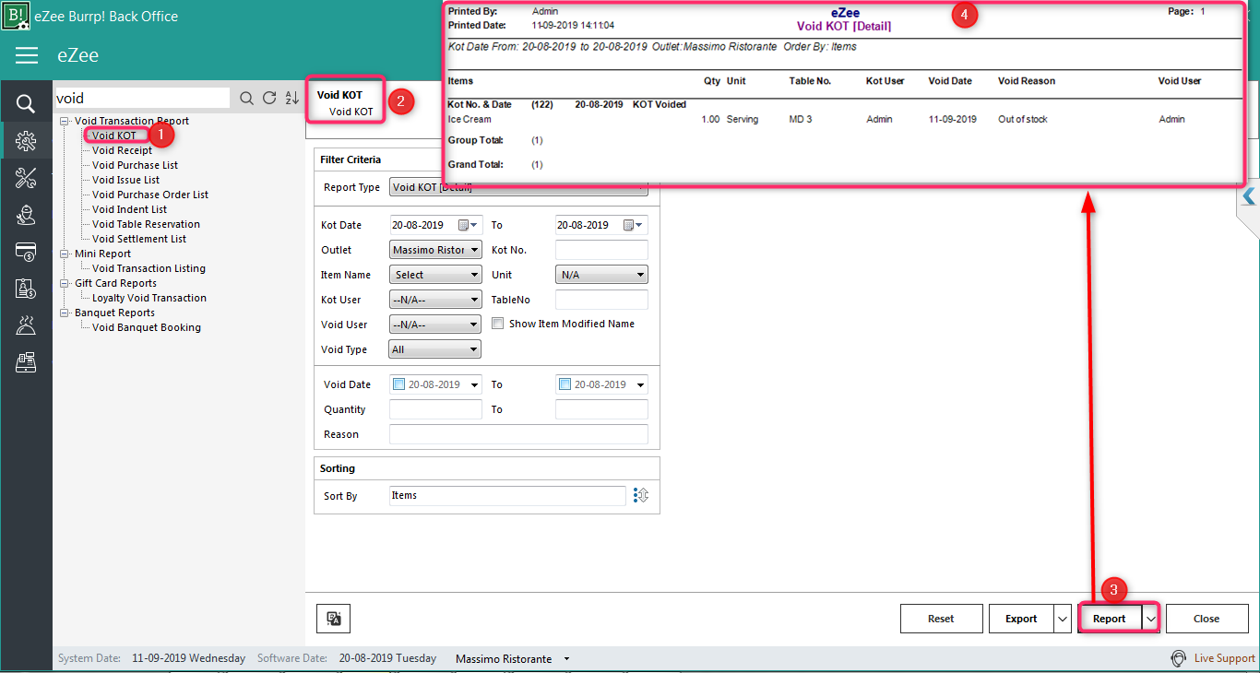The width and height of the screenshot is (1260, 673).
Task: Click the translate language icon button
Action: click(334, 619)
